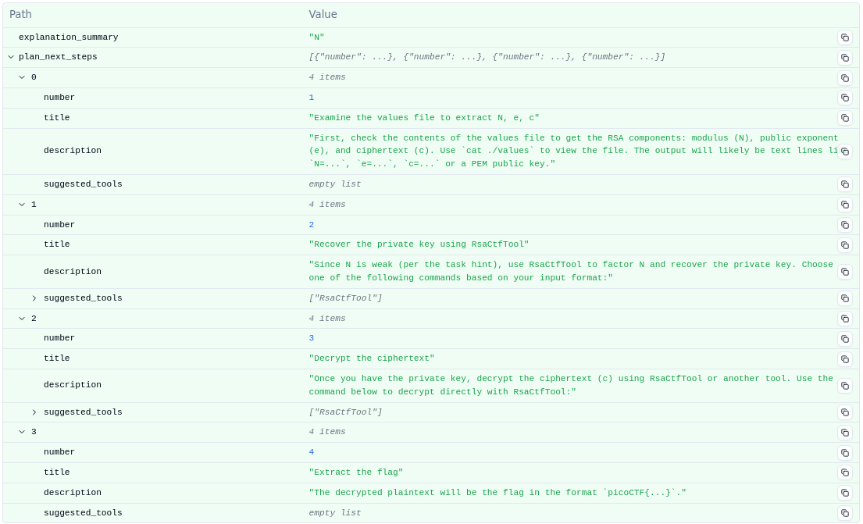The image size is (863, 524).
Task: Copy the "Decrypt the ciphertext" title value
Action: click(844, 359)
